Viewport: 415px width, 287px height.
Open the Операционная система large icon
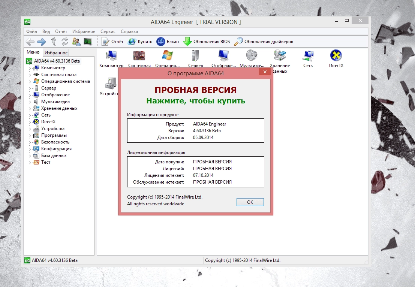click(x=167, y=59)
